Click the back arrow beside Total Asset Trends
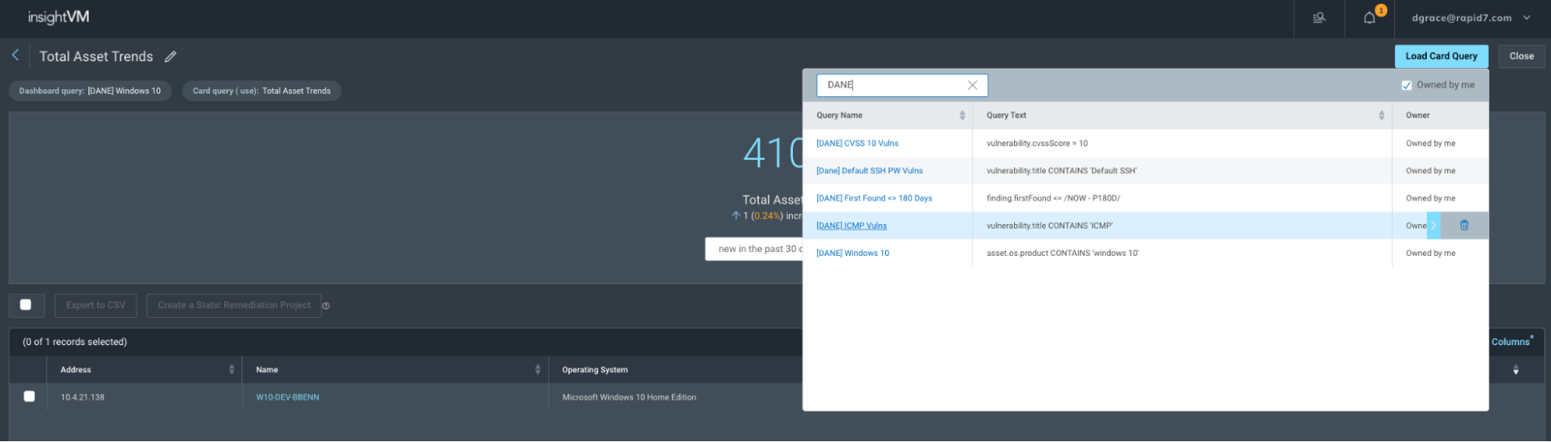1551x442 pixels. point(16,56)
